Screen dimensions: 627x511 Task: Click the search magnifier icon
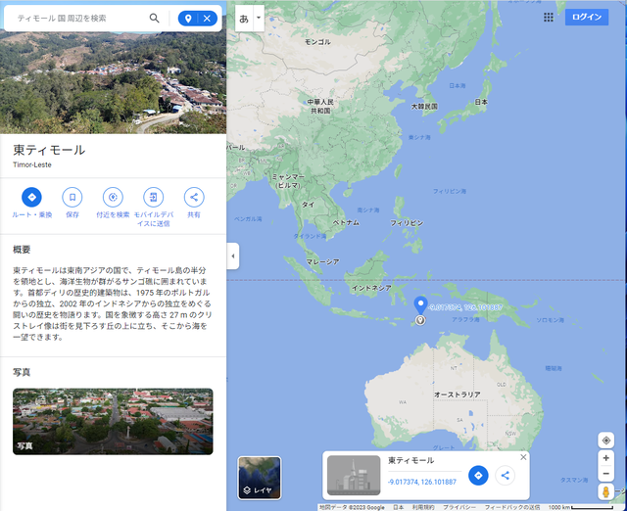pos(155,18)
